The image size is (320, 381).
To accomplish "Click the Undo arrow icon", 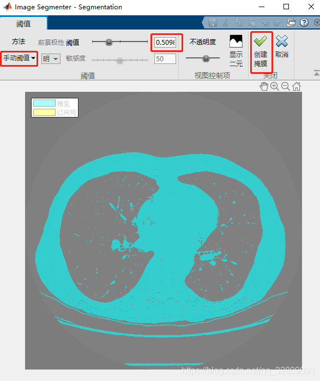I will tap(265, 22).
